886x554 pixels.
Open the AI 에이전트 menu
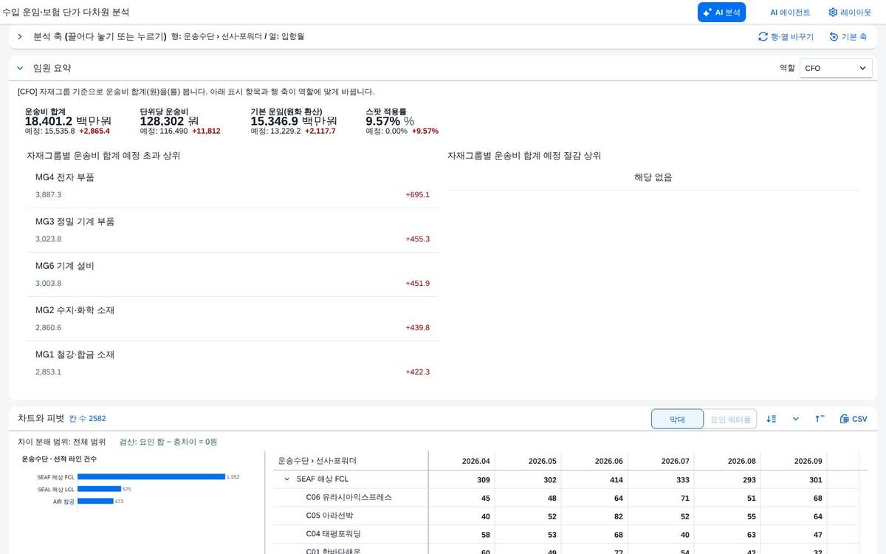(790, 12)
